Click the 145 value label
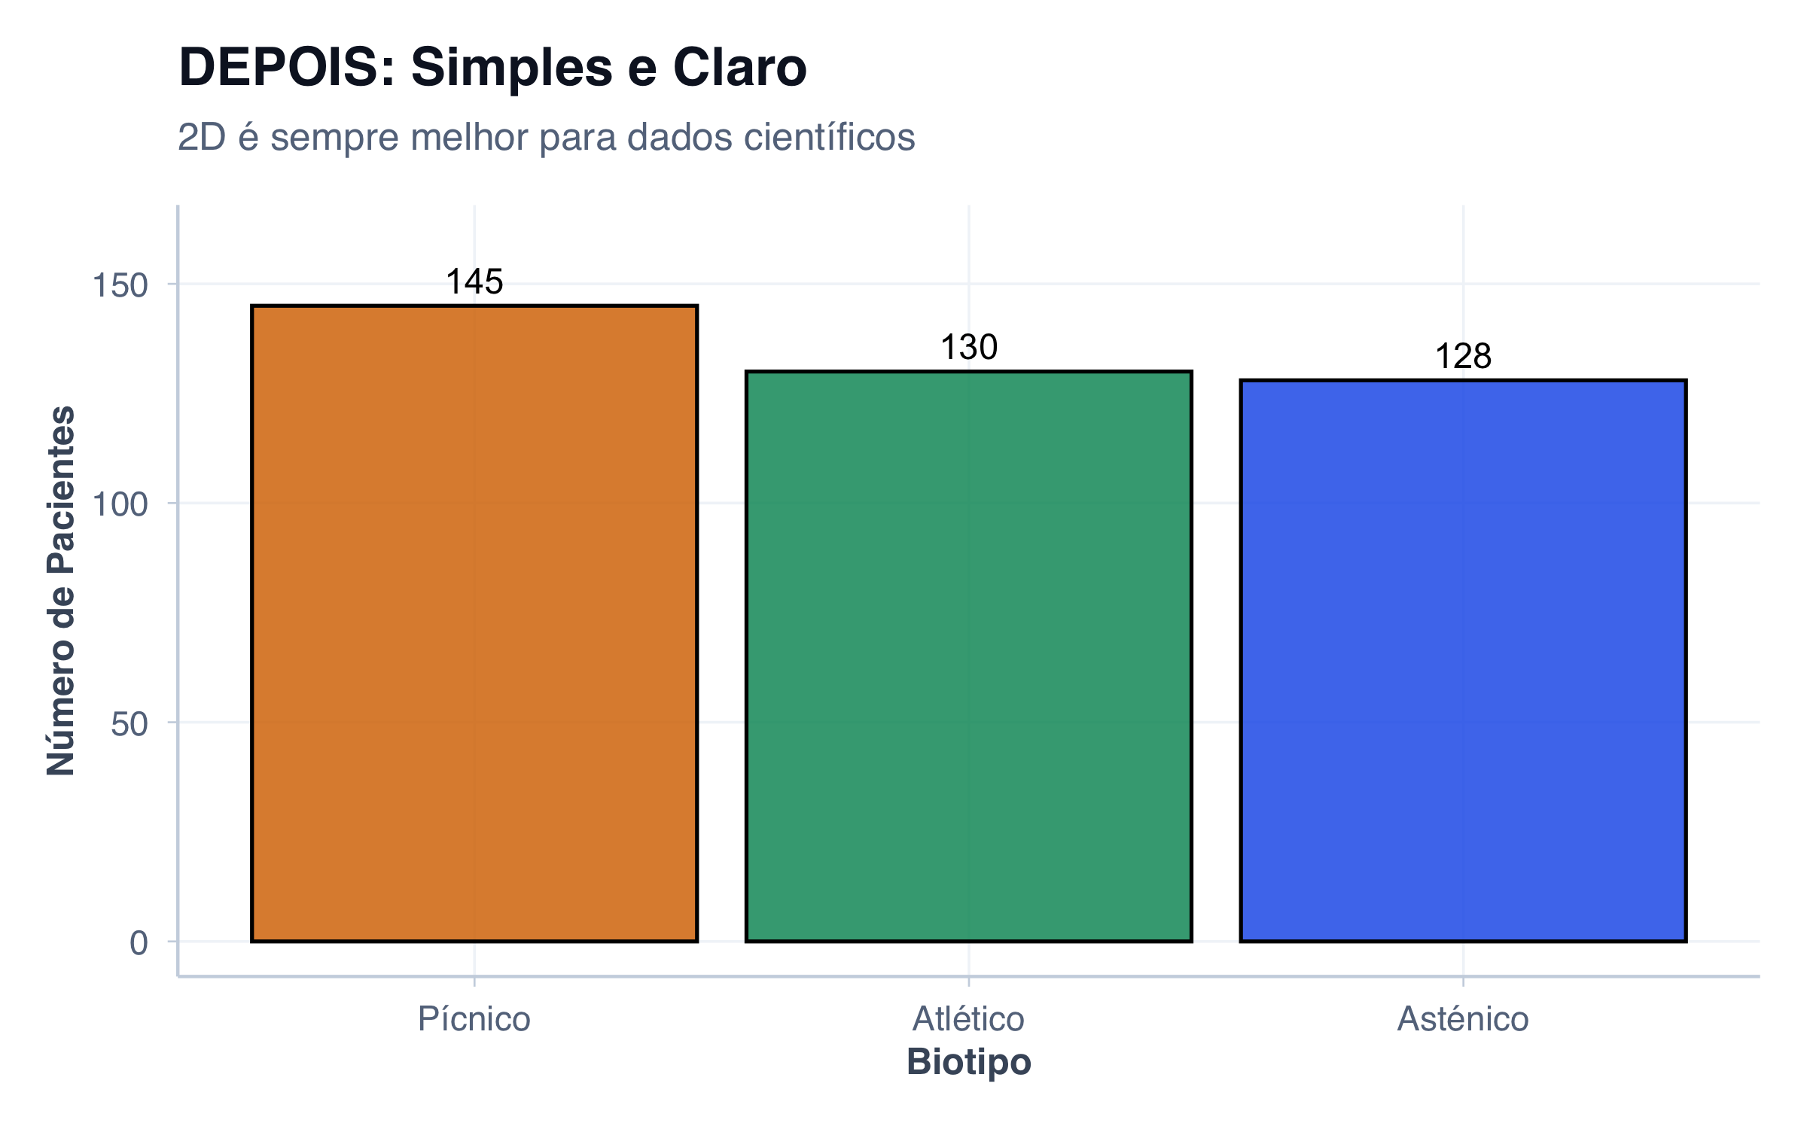This screenshot has height=1129, width=1807. click(474, 282)
